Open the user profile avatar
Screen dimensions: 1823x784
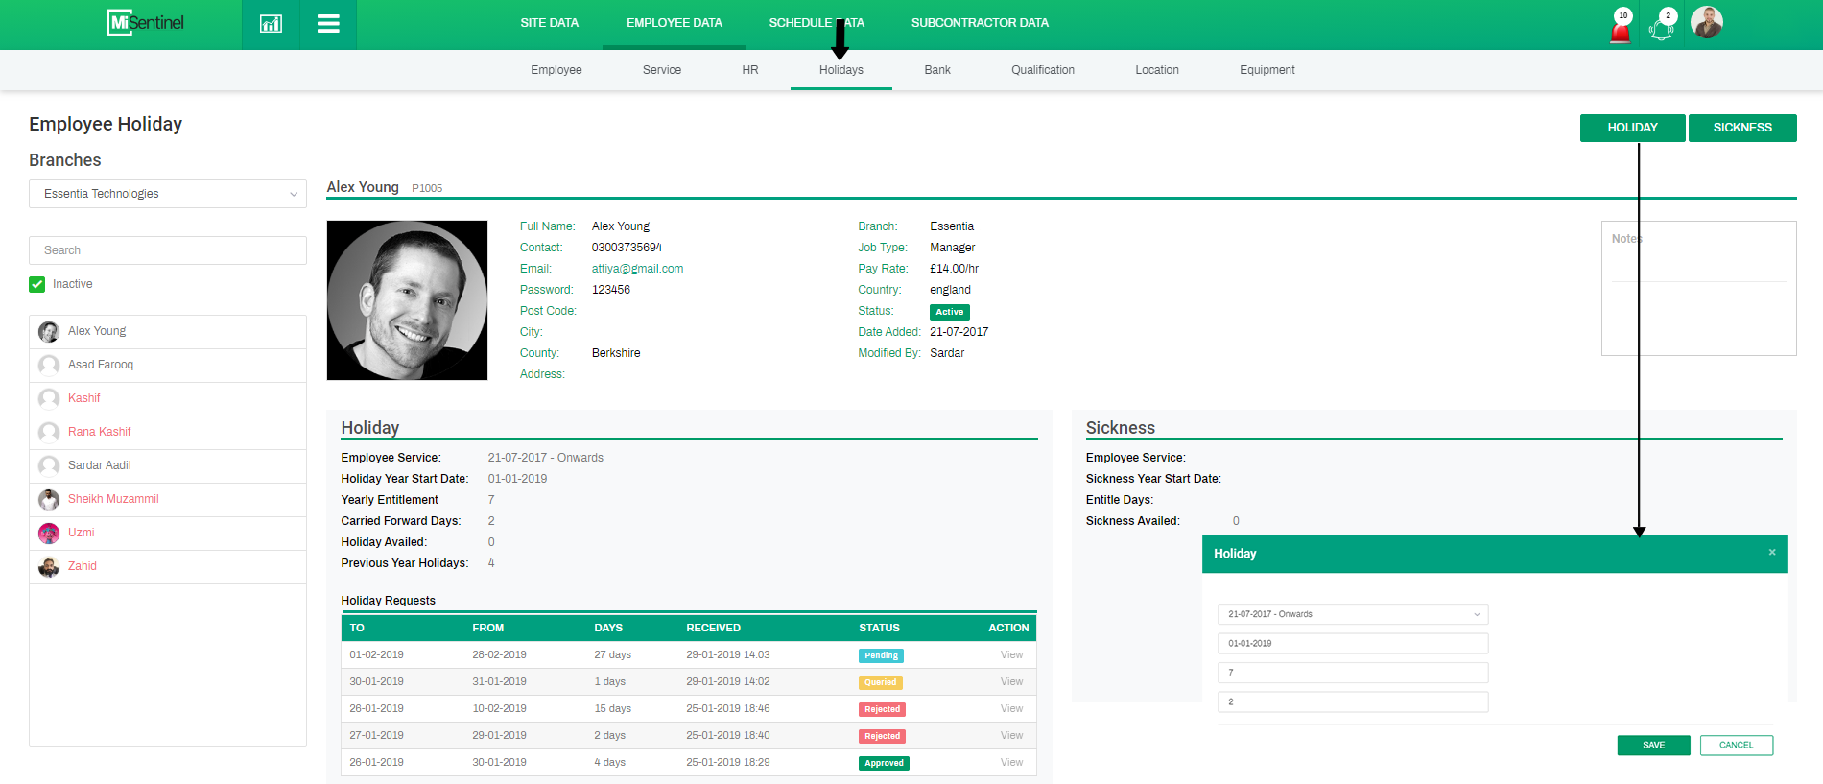click(x=1707, y=22)
